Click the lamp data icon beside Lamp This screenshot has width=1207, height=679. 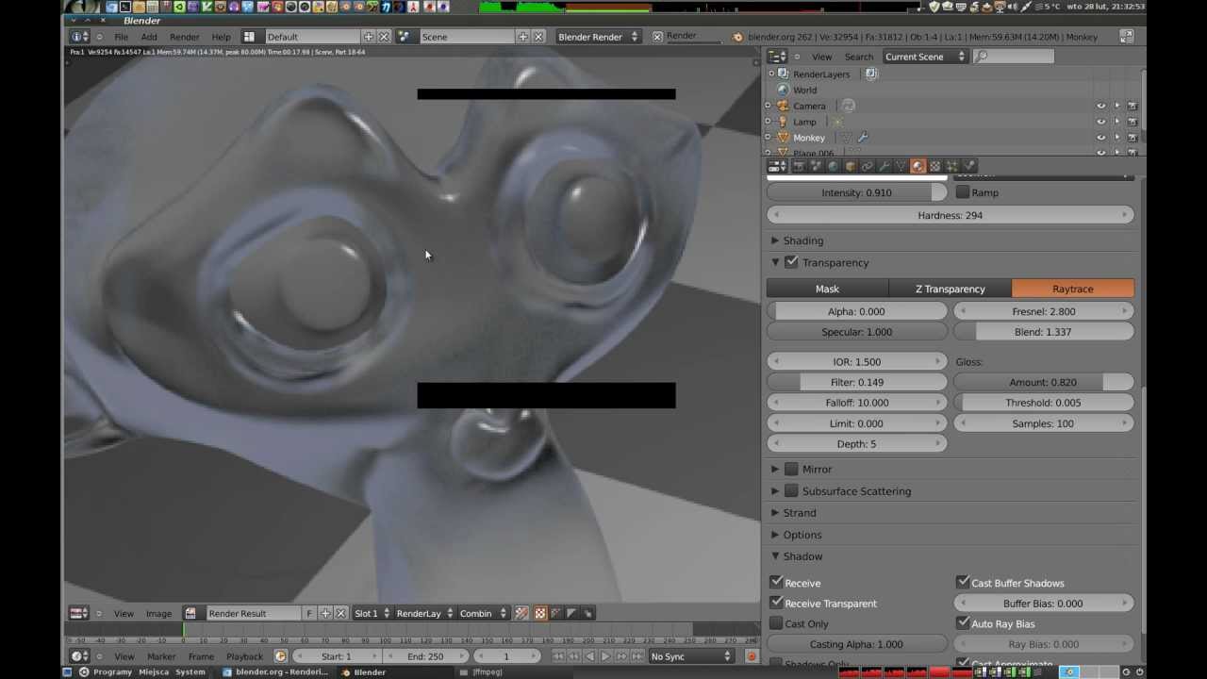click(x=836, y=122)
